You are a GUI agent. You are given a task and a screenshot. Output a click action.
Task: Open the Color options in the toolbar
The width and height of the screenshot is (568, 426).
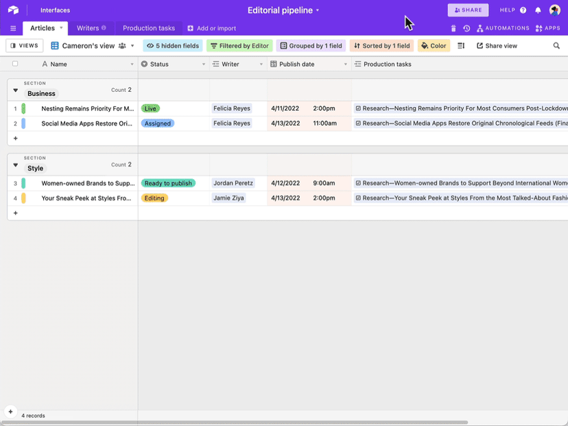click(x=433, y=45)
